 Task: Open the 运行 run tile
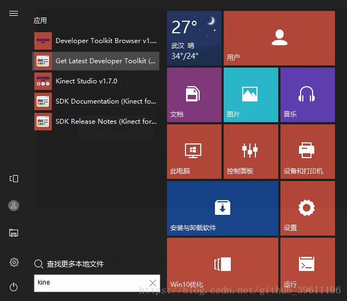[308, 265]
